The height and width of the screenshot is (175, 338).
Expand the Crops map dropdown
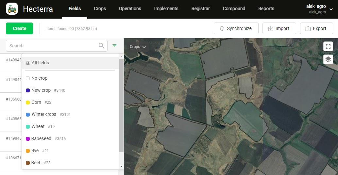tap(137, 47)
